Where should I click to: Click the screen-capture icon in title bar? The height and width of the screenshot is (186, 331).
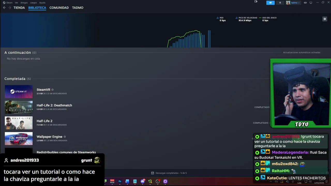(x=256, y=2)
